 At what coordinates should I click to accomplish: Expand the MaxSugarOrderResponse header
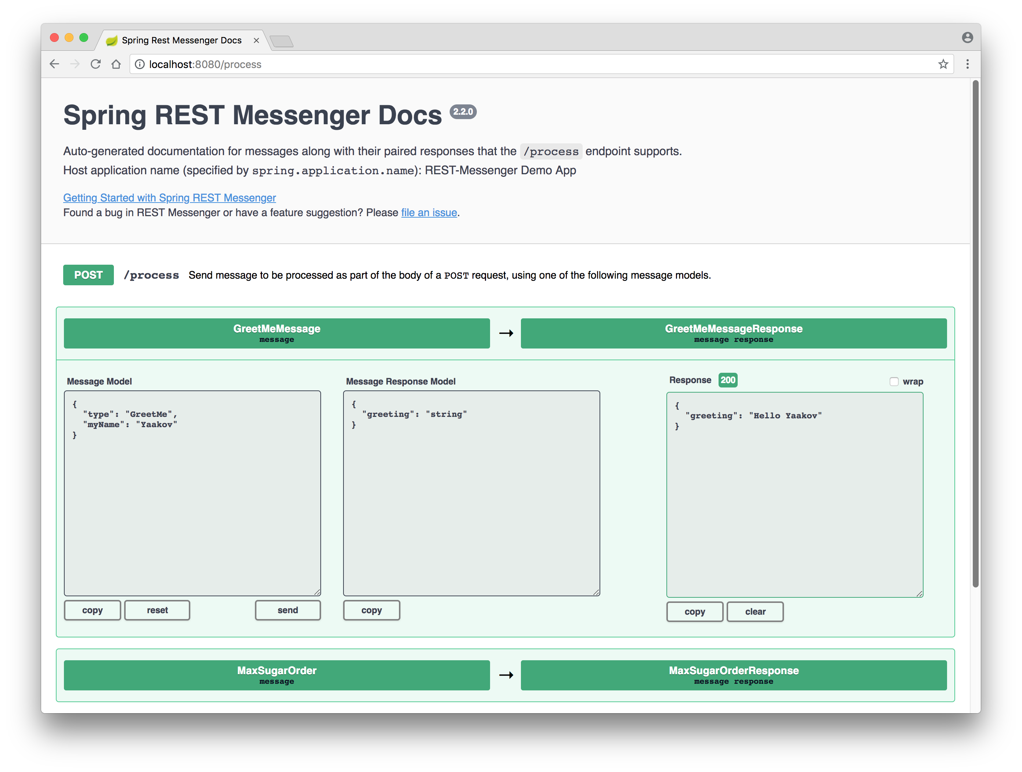733,675
